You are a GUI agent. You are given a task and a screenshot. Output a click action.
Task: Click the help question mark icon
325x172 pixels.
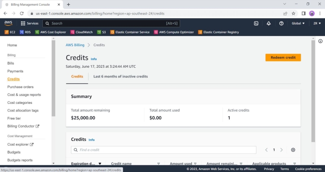[x=281, y=24]
